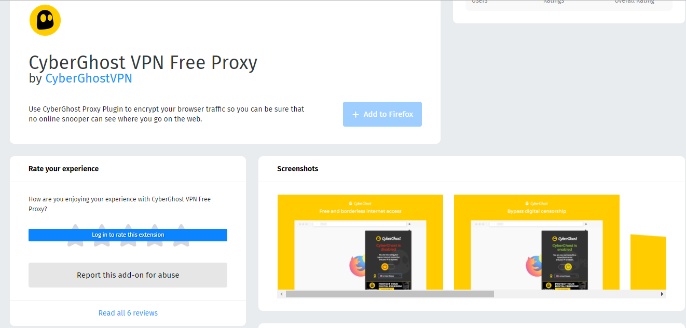Open the Read all 6 reviews link
This screenshot has width=686, height=328.
click(x=128, y=313)
